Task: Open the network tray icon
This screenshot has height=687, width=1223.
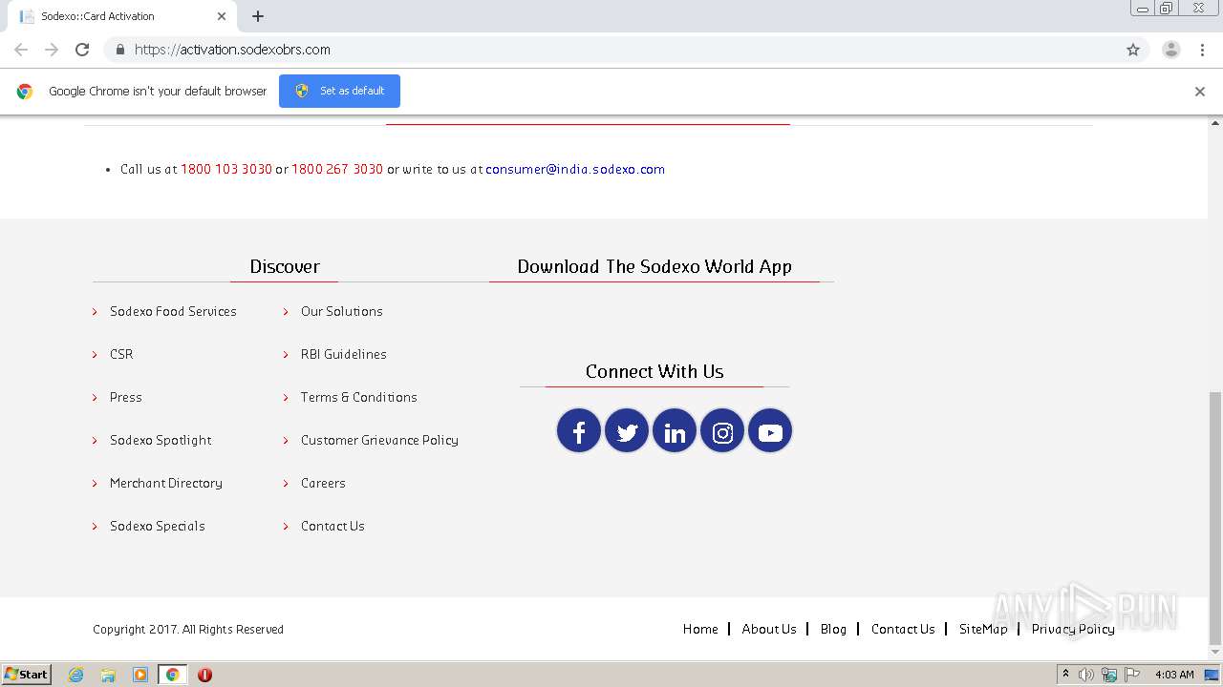Action: 1109,675
